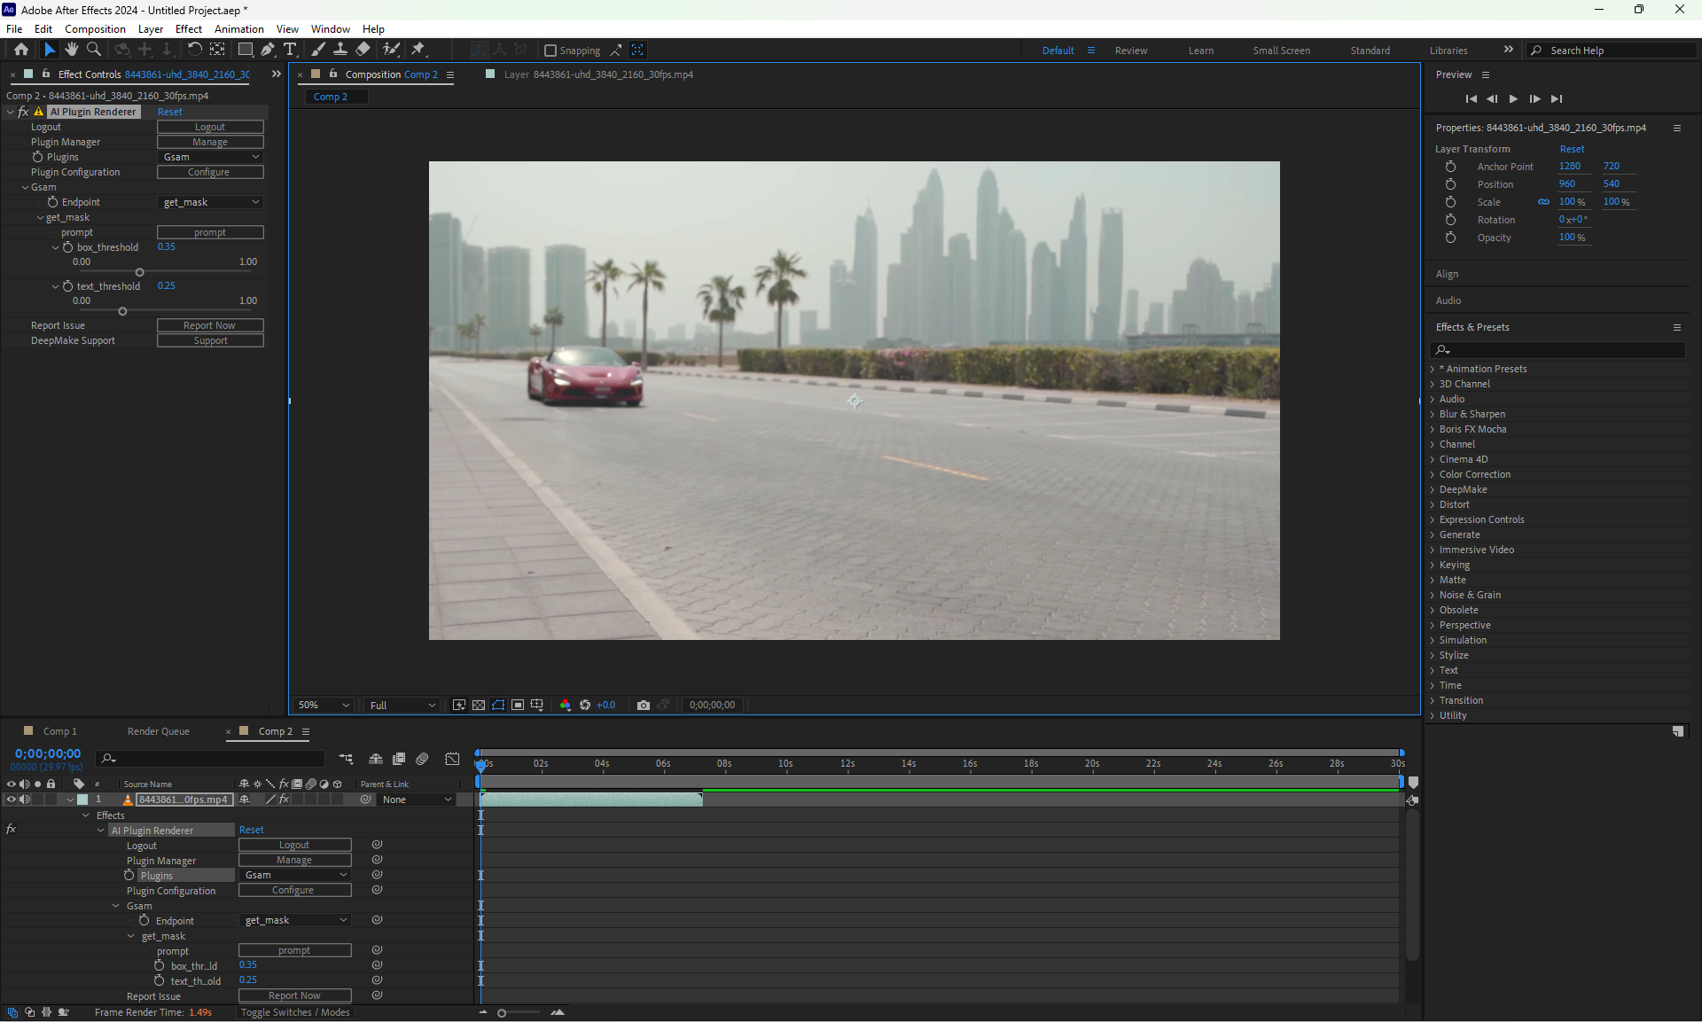This screenshot has height=1022, width=1702.
Task: Select the Eraser tool
Action: click(363, 50)
